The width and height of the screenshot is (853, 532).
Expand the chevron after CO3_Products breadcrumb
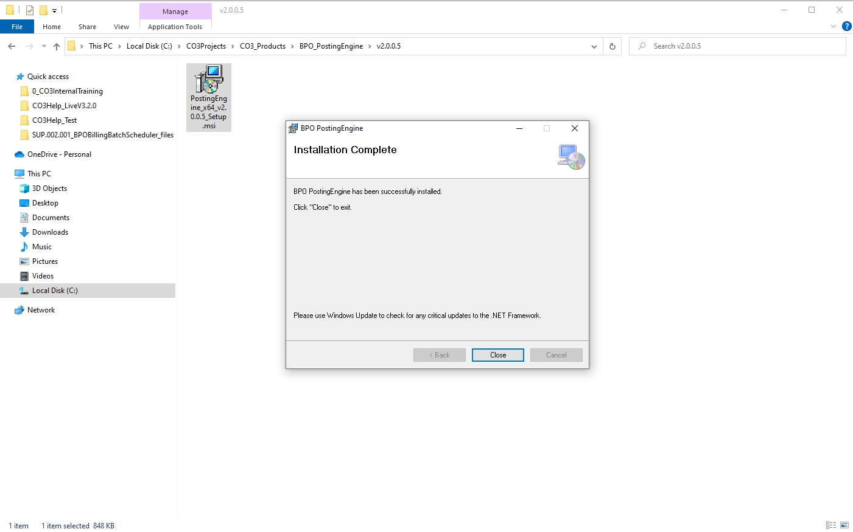tap(292, 46)
